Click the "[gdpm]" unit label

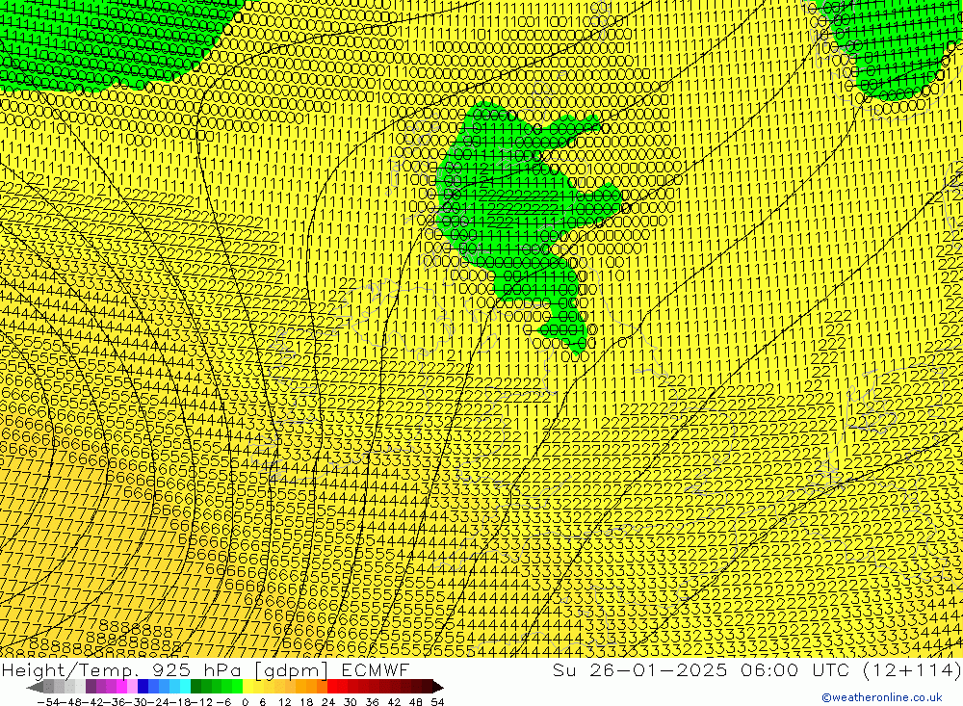(x=291, y=670)
